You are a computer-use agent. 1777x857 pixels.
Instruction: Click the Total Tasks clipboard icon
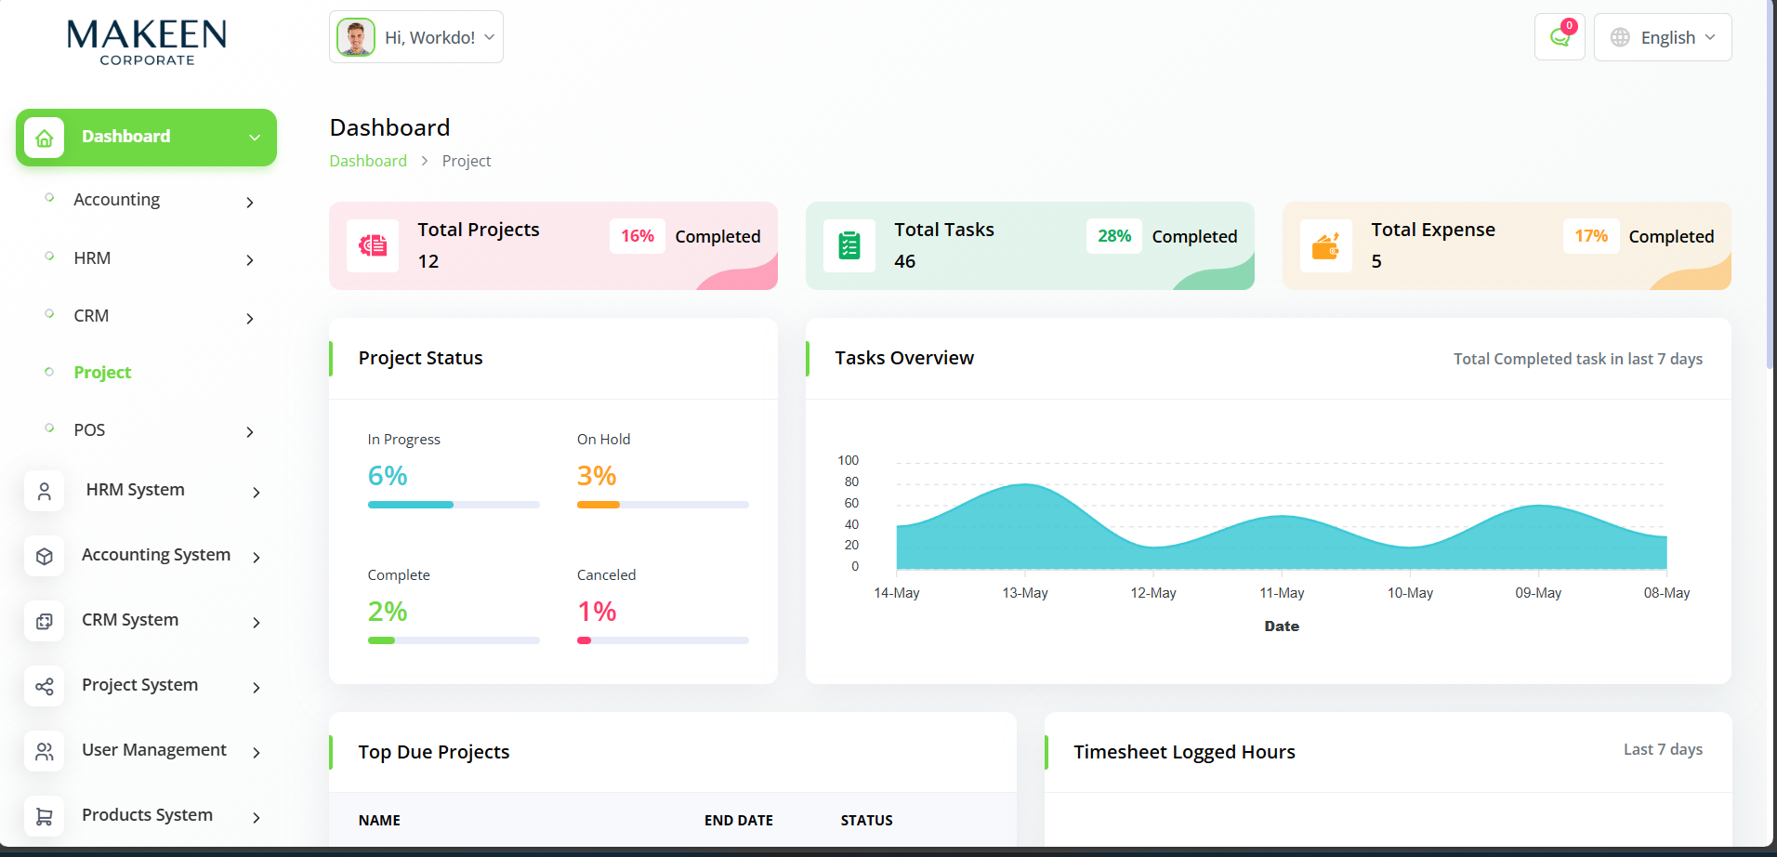(x=849, y=245)
